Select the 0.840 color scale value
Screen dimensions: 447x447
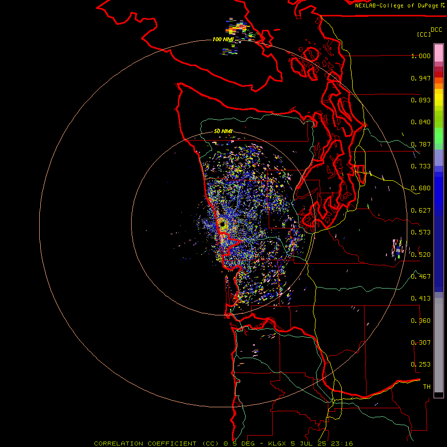coord(421,122)
